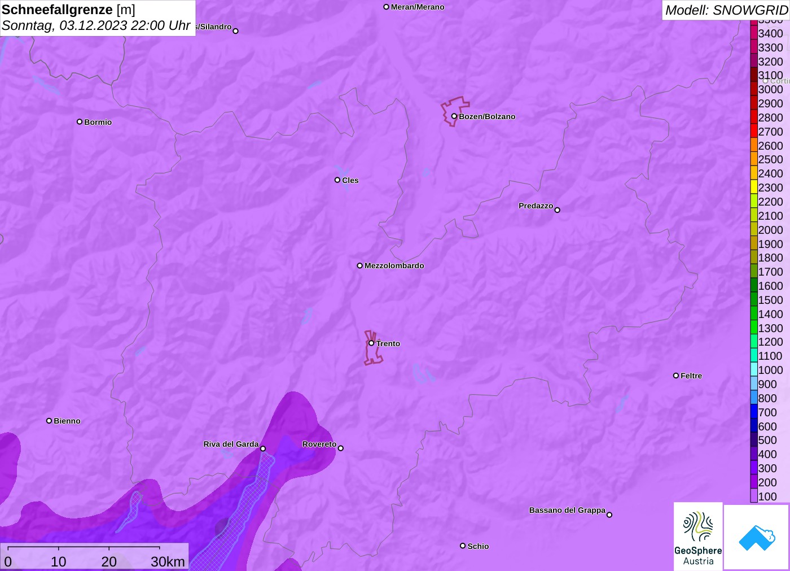Click the blue cloud house logo
Screen dimensions: 790x571
[757, 537]
